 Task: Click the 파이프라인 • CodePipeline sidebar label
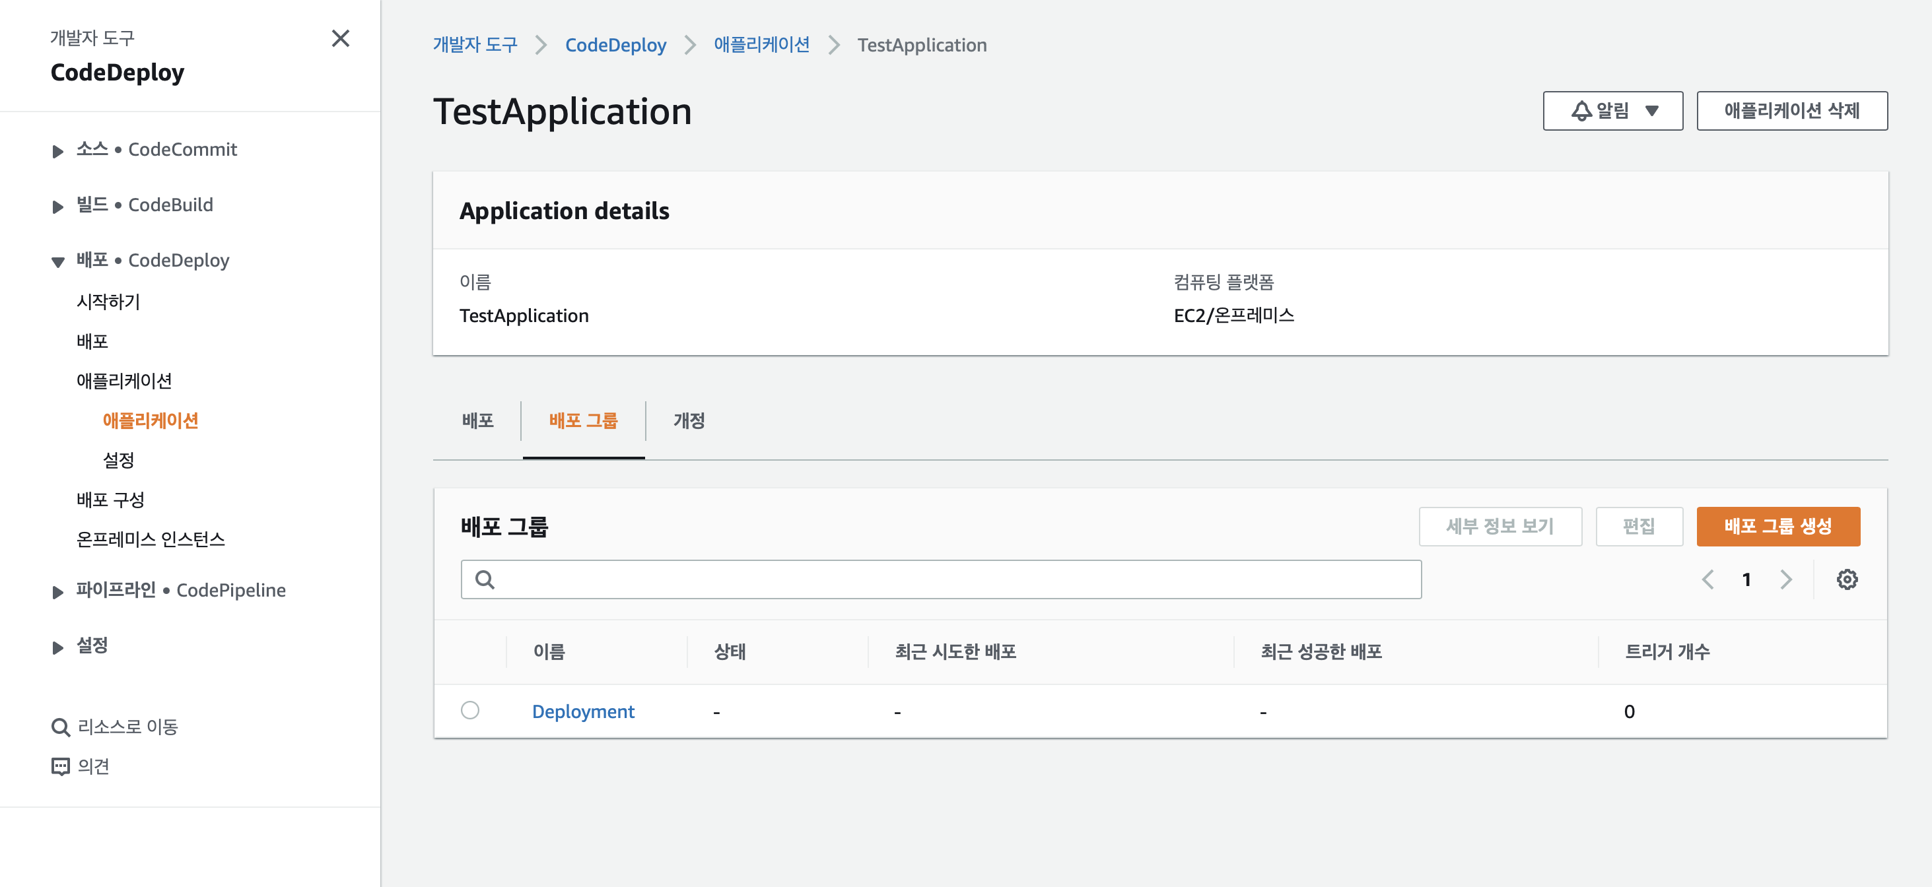pos(181,590)
